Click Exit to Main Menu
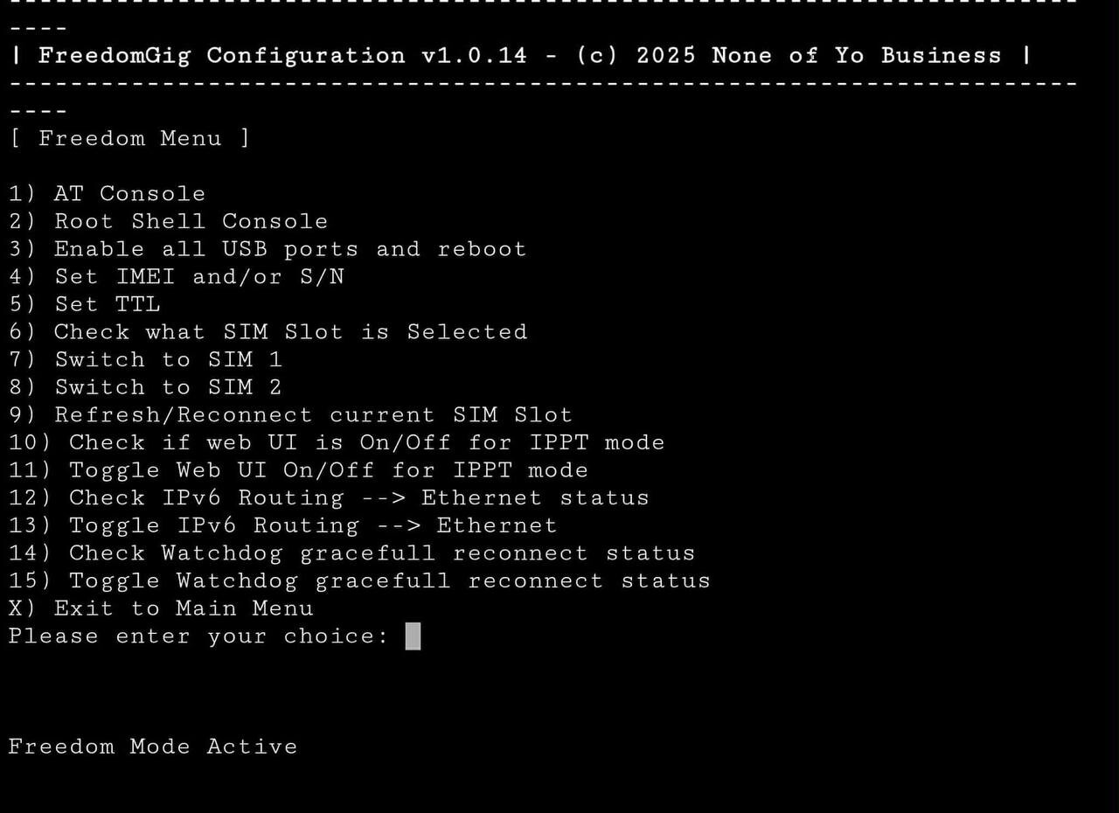This screenshot has height=813, width=1119. 161,608
